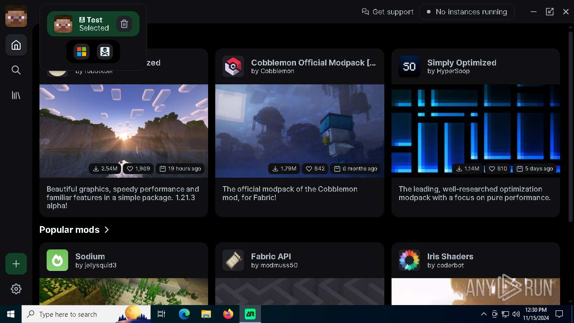
Task: Add an offline (pirate) account
Action: coord(105,52)
